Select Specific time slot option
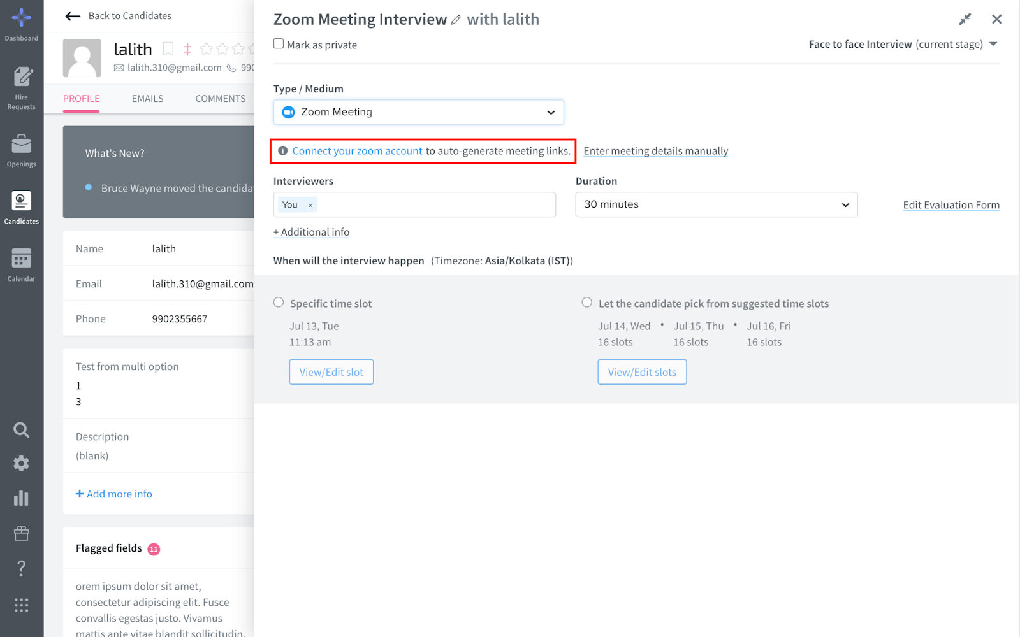The image size is (1020, 637). (279, 303)
